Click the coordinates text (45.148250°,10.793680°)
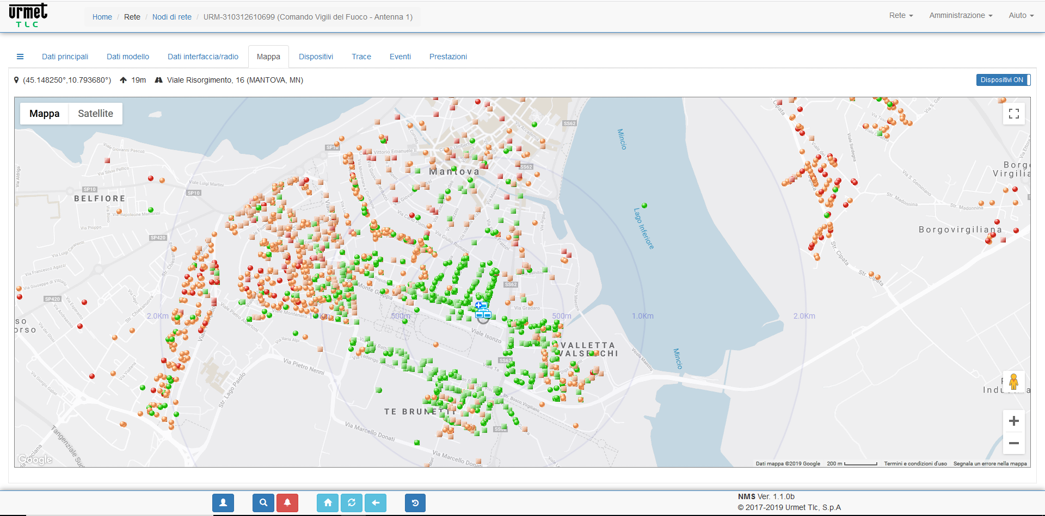 [67, 80]
